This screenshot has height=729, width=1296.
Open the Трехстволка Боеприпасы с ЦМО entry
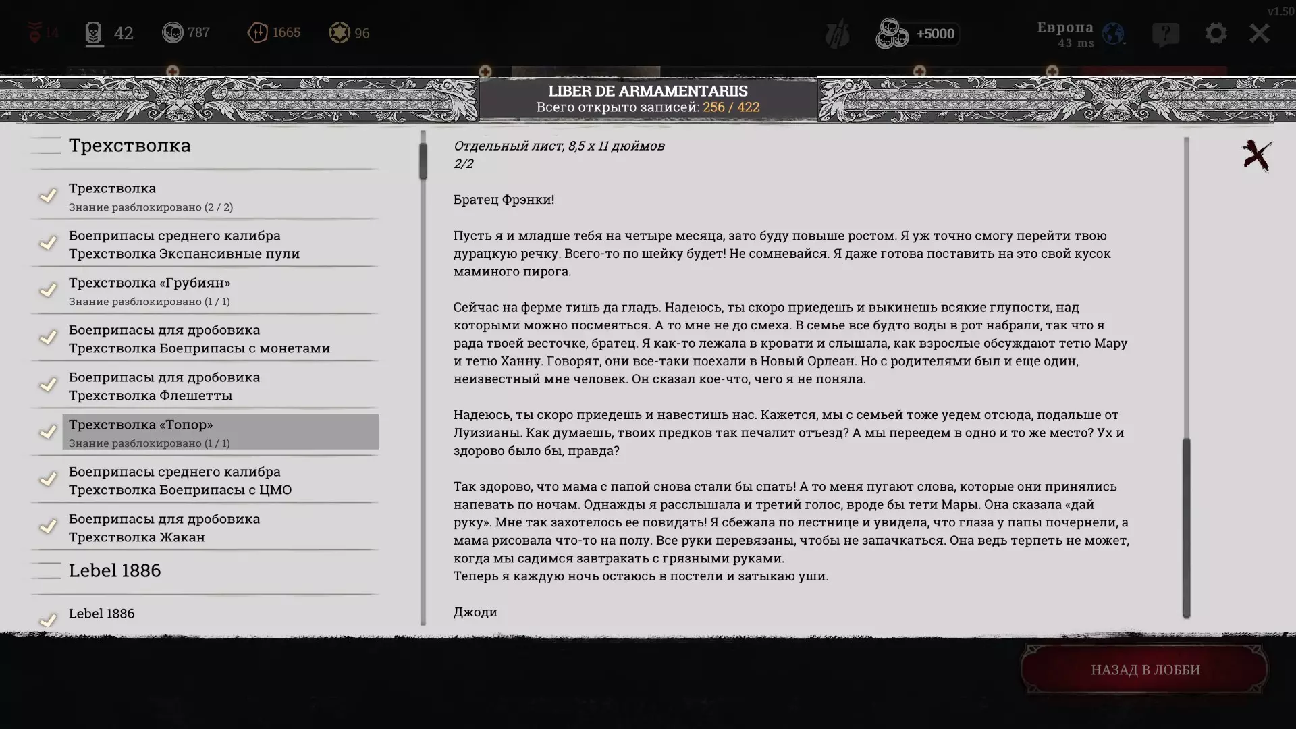click(x=180, y=481)
